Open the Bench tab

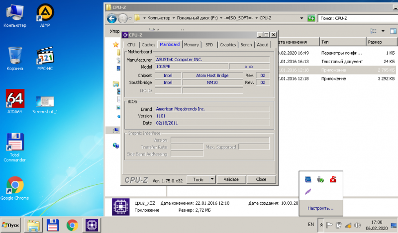click(246, 45)
